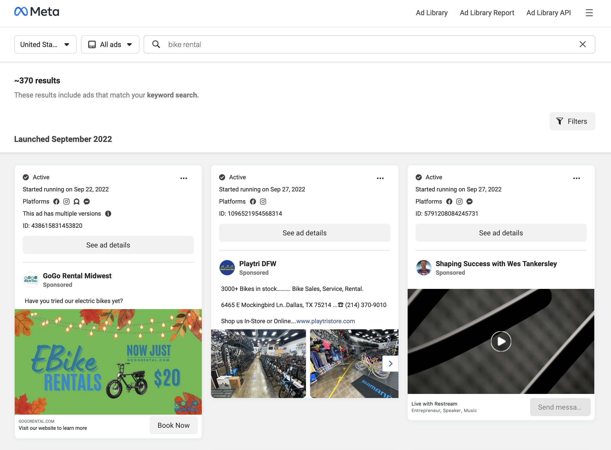This screenshot has height=450, width=611.
Task: Expand the United States country dropdown
Action: click(45, 44)
